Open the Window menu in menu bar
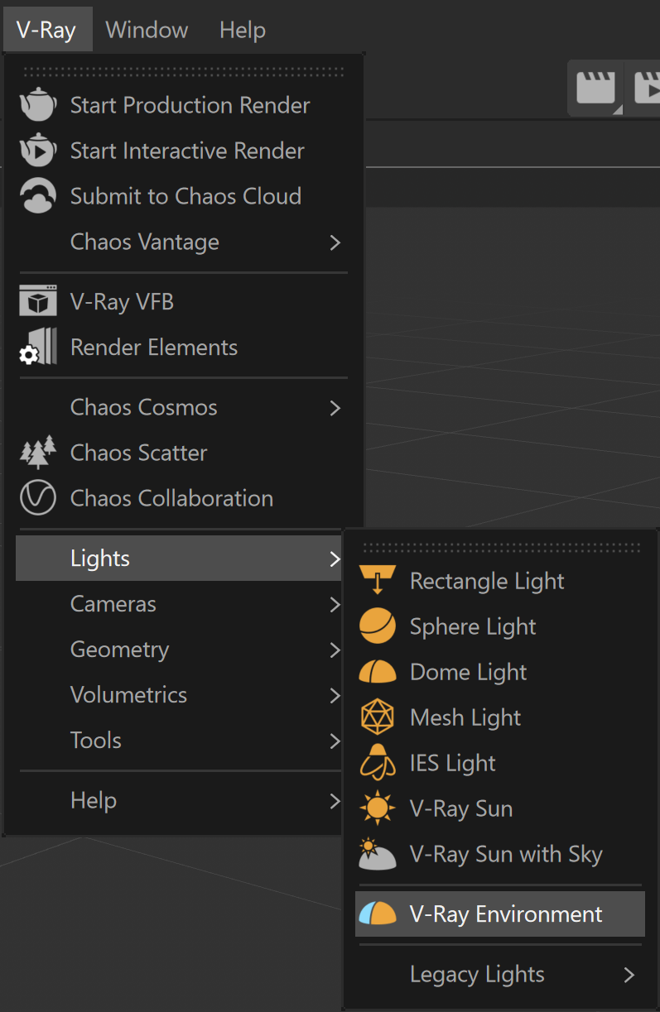The height and width of the screenshot is (1012, 660). pos(147,31)
